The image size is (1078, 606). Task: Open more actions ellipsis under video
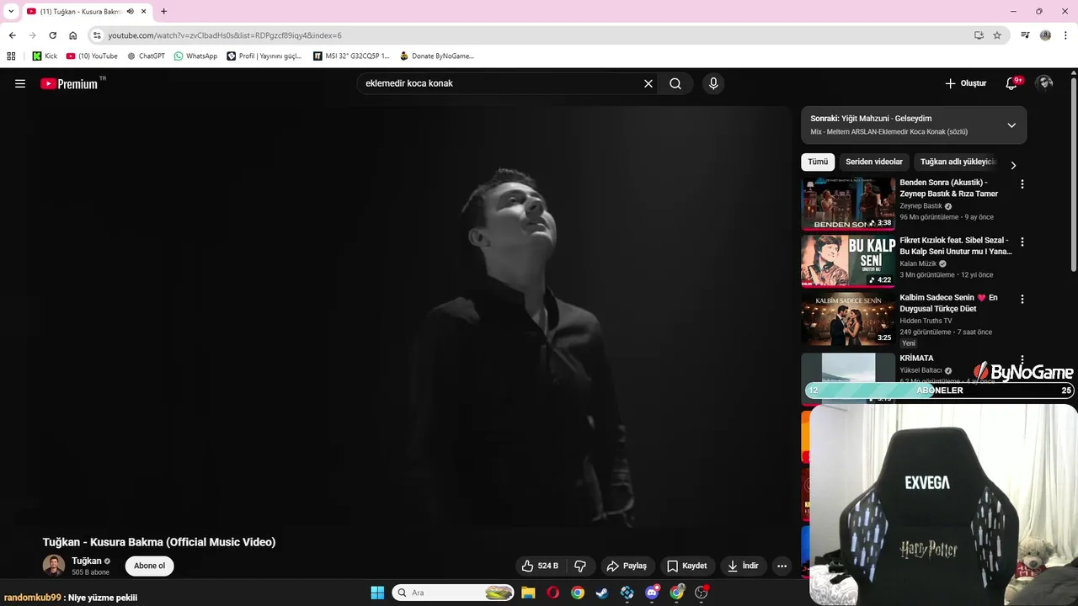pos(782,566)
